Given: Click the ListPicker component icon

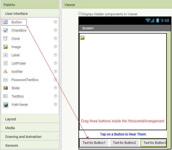Looking at the screenshot, I should coord(5,63).
